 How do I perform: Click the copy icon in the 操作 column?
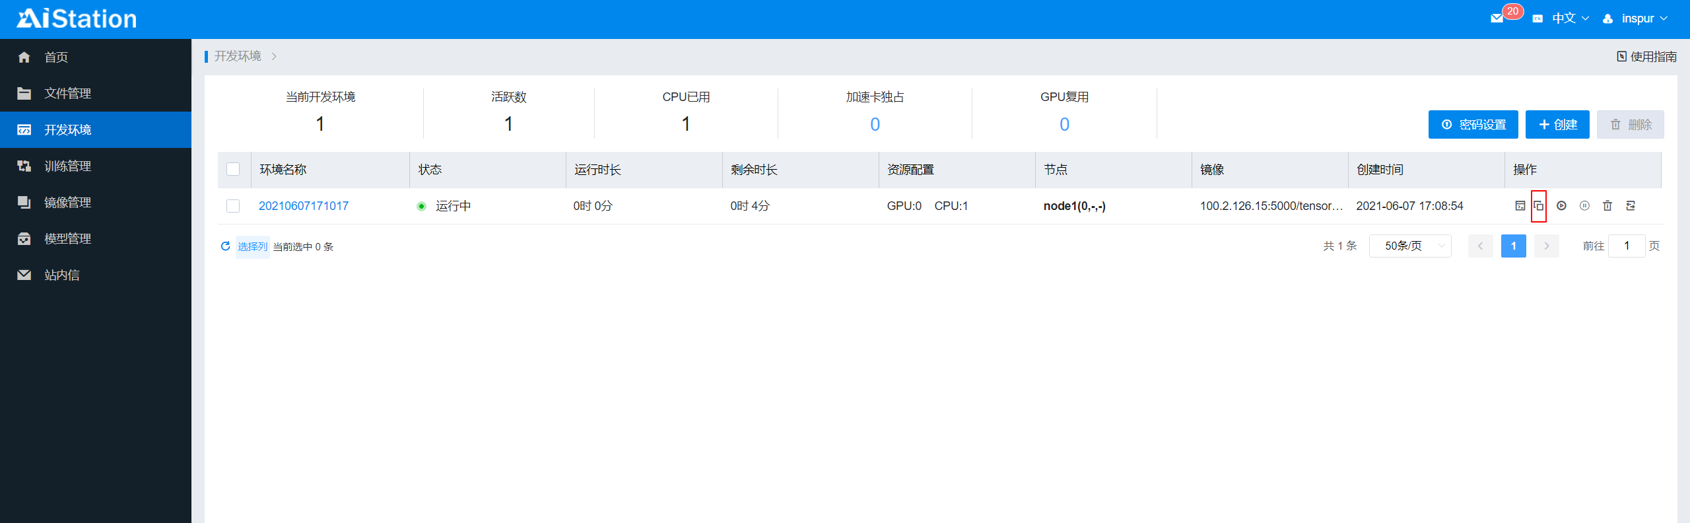(1538, 206)
